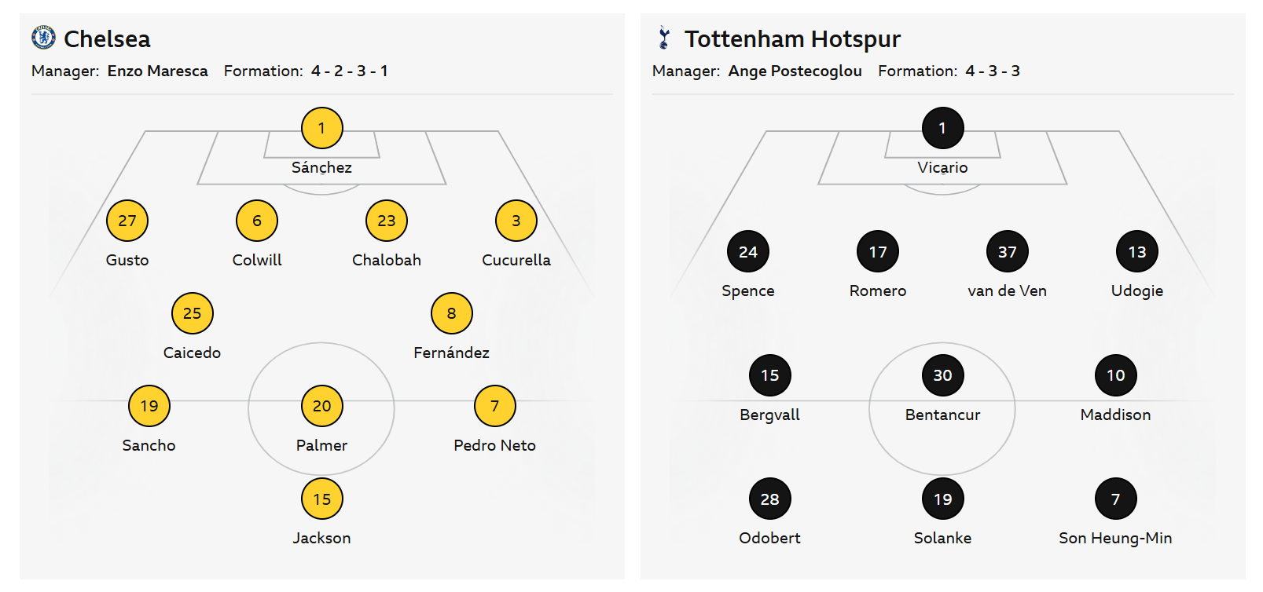1263x592 pixels.
Task: Click the Chelsea 4-2-3-1 formation text
Action: tap(349, 71)
